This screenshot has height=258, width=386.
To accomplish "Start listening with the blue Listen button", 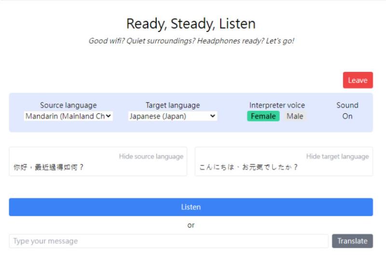I will coord(191,207).
